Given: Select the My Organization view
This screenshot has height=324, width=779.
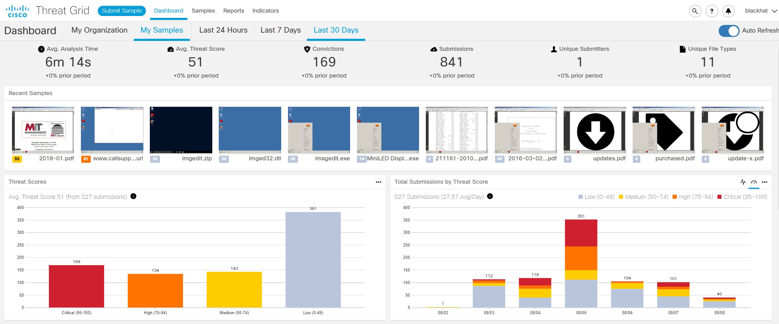Looking at the screenshot, I should point(99,30).
